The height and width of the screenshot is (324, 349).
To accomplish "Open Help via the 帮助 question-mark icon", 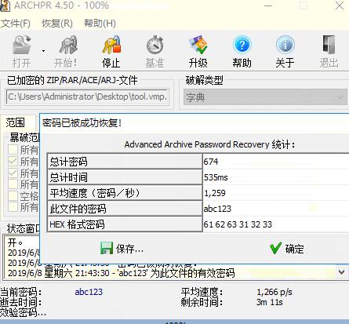I will coord(242,45).
